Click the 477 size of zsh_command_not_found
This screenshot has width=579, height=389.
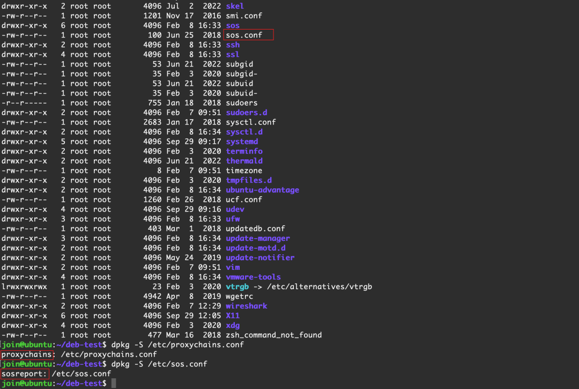(154, 335)
